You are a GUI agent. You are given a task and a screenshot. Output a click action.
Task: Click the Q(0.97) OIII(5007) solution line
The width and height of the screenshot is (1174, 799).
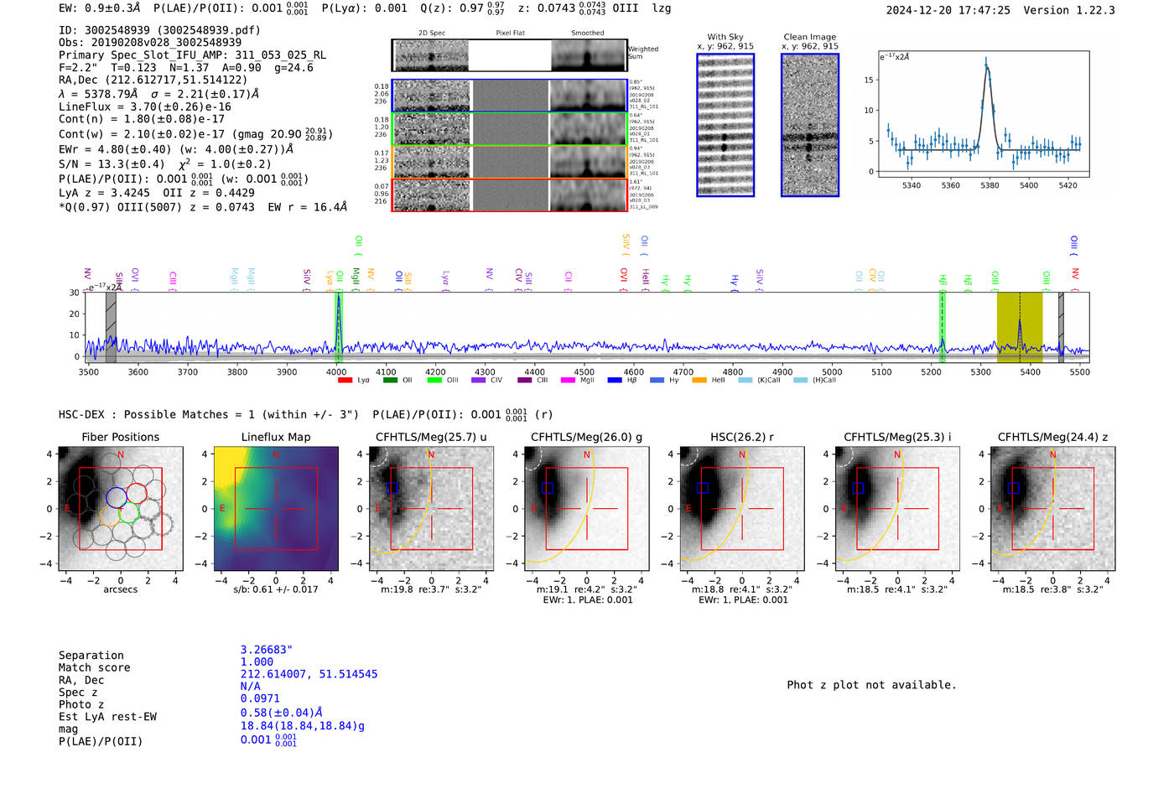(x=203, y=207)
